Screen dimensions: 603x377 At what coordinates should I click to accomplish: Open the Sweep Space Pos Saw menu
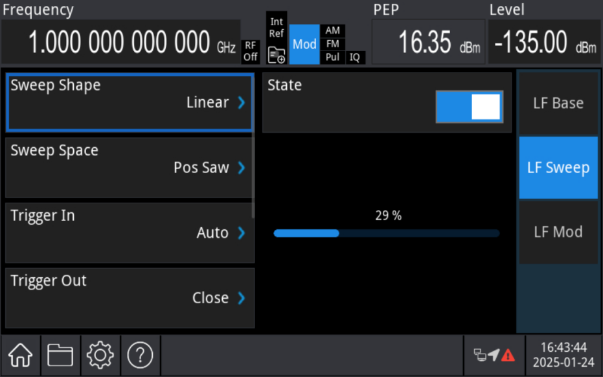tap(129, 167)
